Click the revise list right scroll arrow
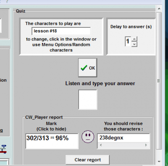The image size is (168, 166). click(x=146, y=145)
